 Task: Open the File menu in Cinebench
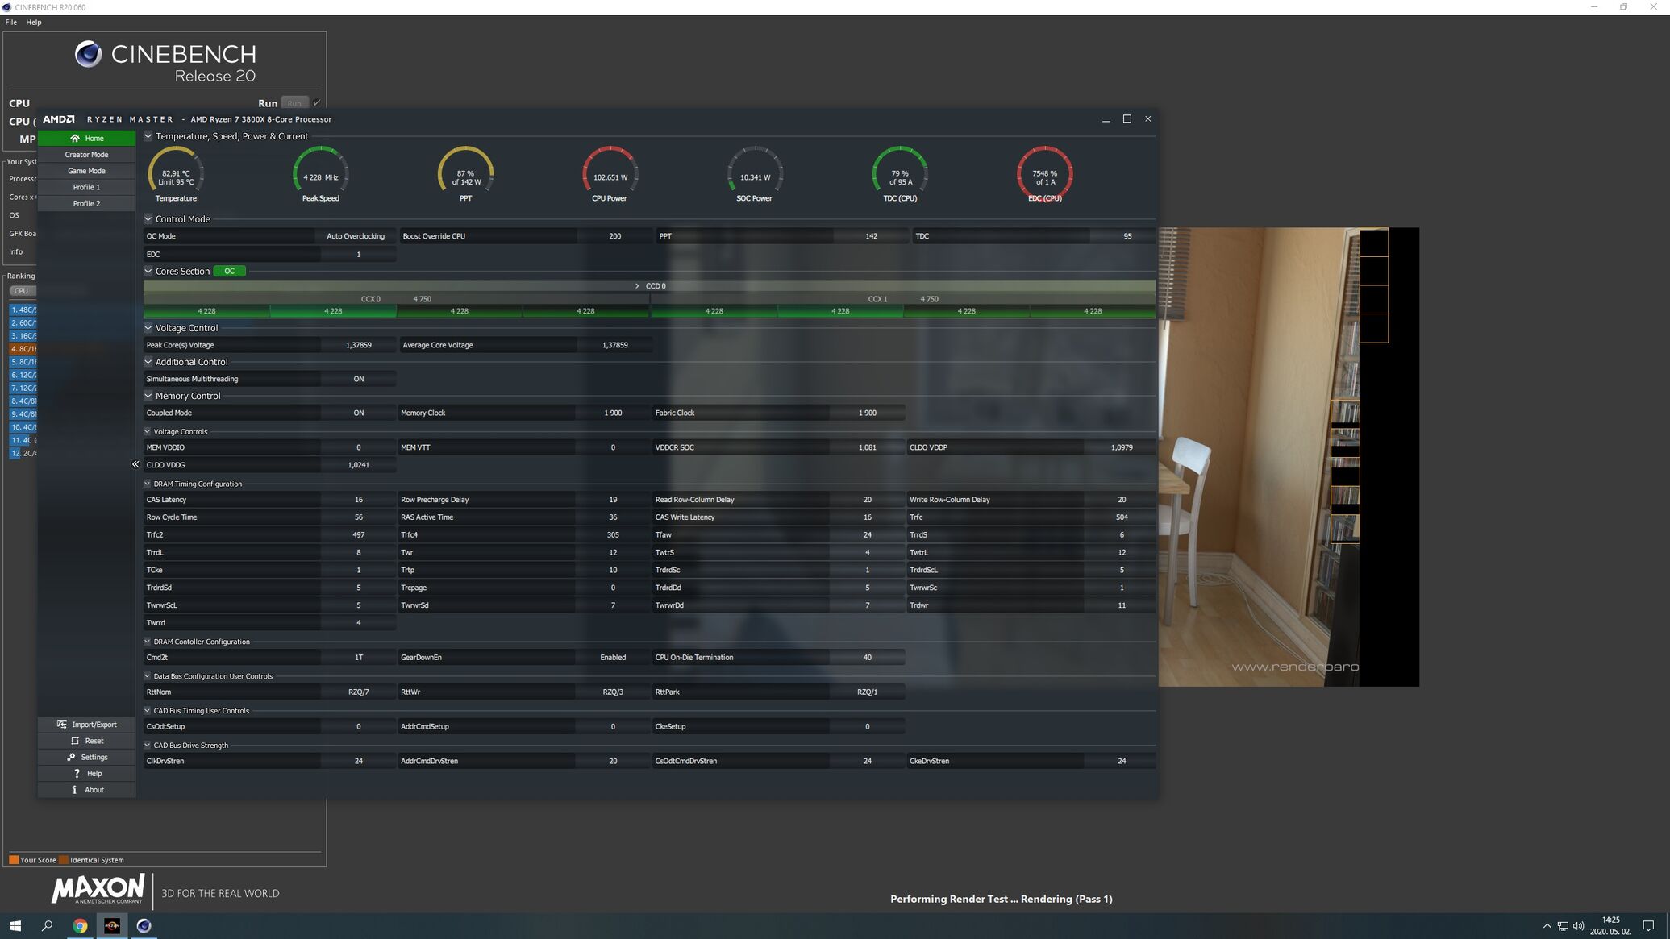tap(11, 23)
